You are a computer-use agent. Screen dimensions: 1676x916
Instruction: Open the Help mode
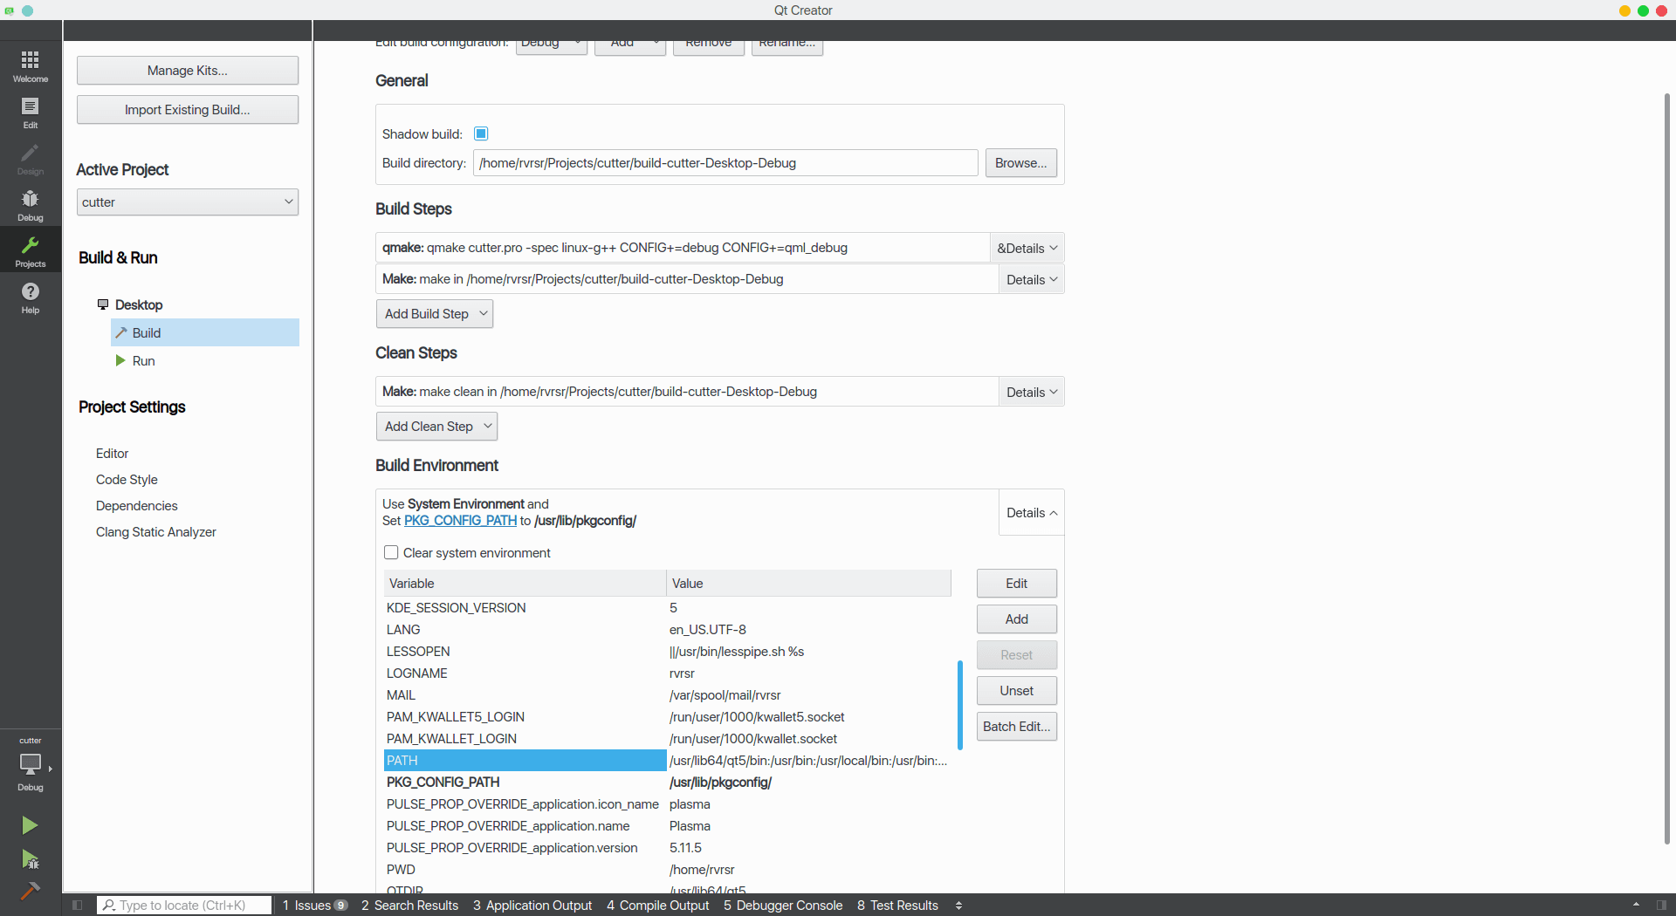[x=31, y=297]
